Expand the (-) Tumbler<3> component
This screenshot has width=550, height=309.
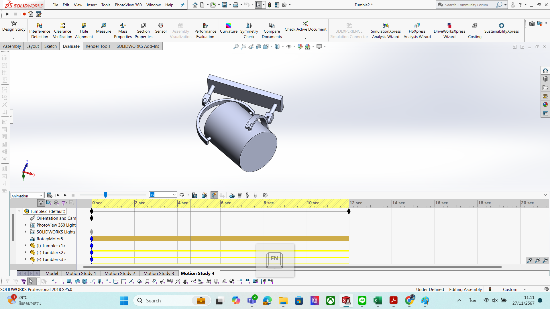[x=26, y=259]
